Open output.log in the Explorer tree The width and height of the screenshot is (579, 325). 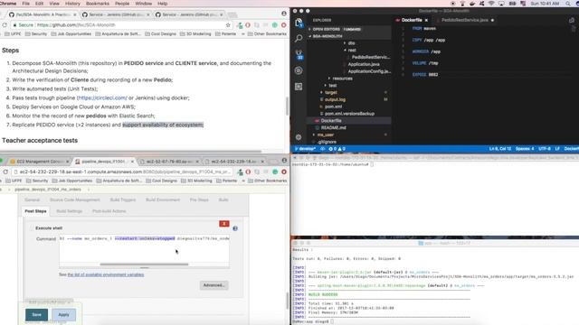click(x=335, y=99)
